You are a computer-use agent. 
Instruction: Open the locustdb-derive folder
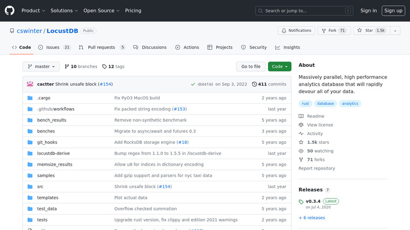(x=53, y=153)
